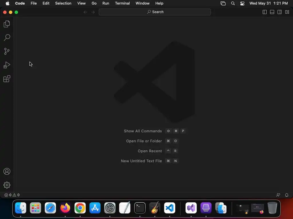
Task: Open TextEdit from the Dock
Action: pyautogui.click(x=125, y=208)
